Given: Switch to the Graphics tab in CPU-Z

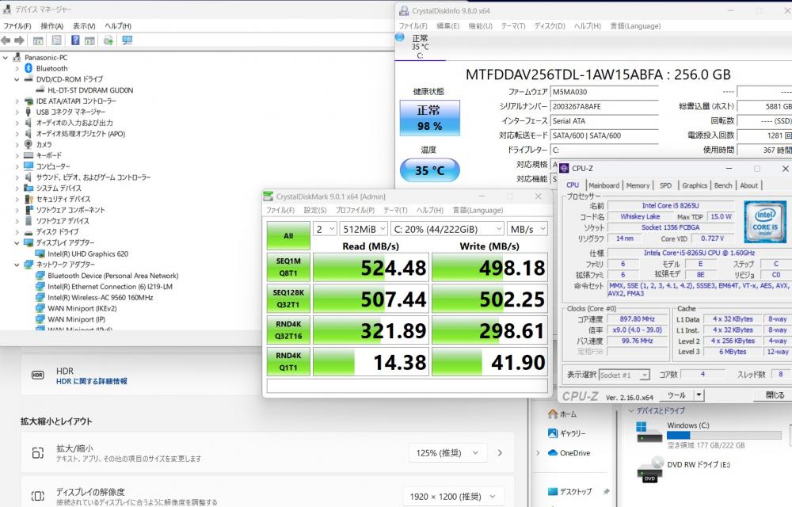Looking at the screenshot, I should tap(695, 185).
